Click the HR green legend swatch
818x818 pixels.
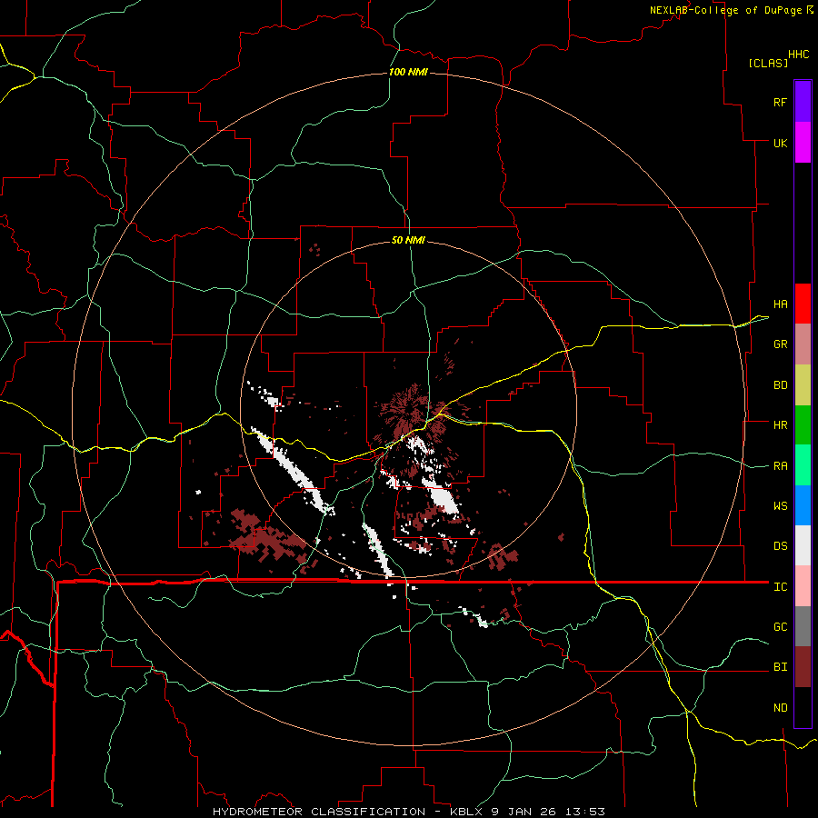pyautogui.click(x=803, y=425)
